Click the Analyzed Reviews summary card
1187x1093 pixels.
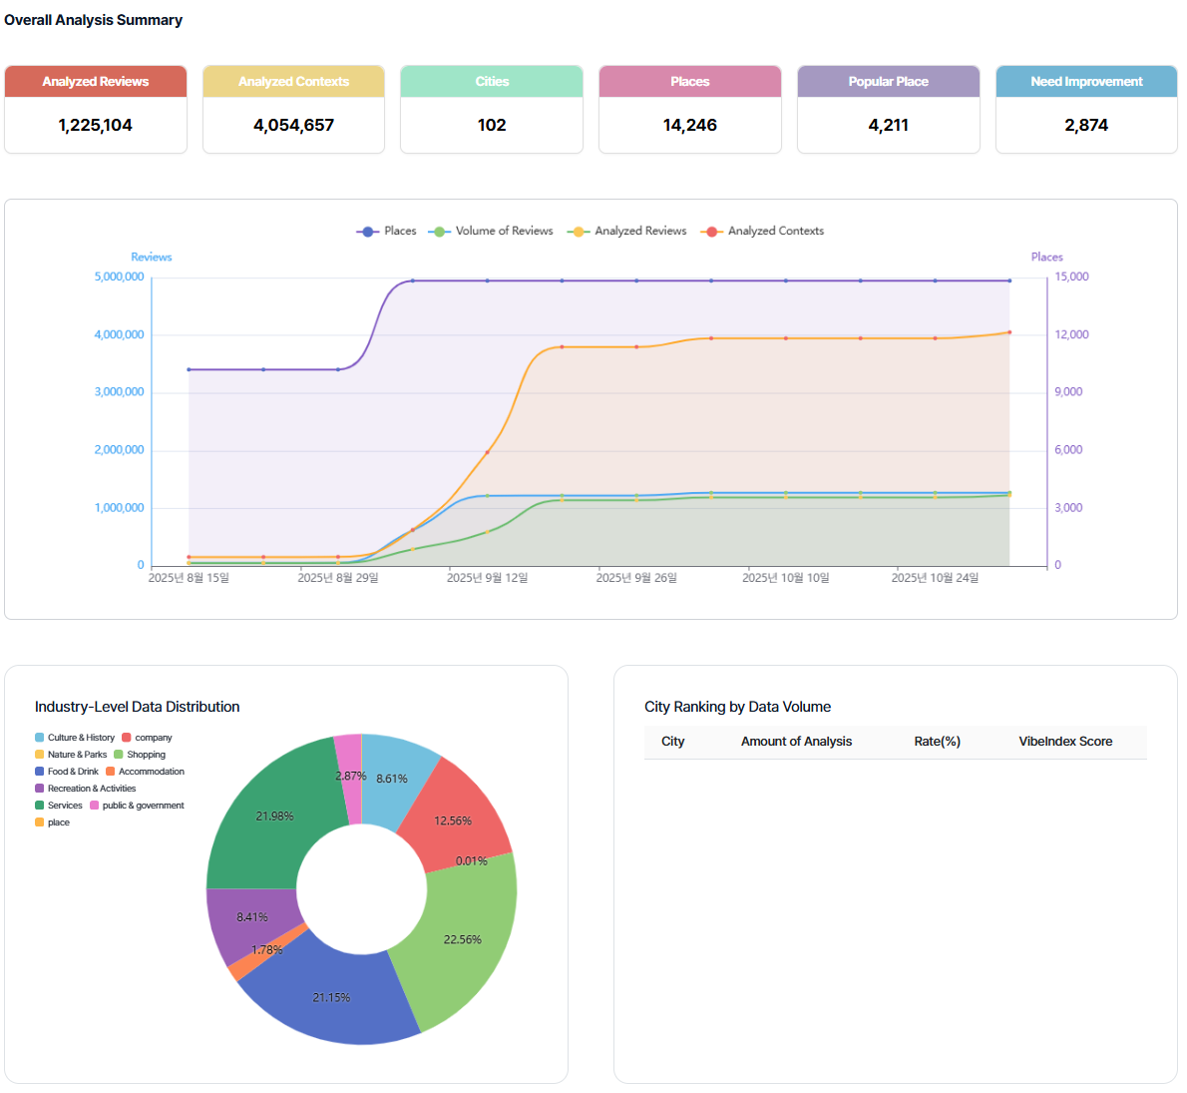click(96, 110)
